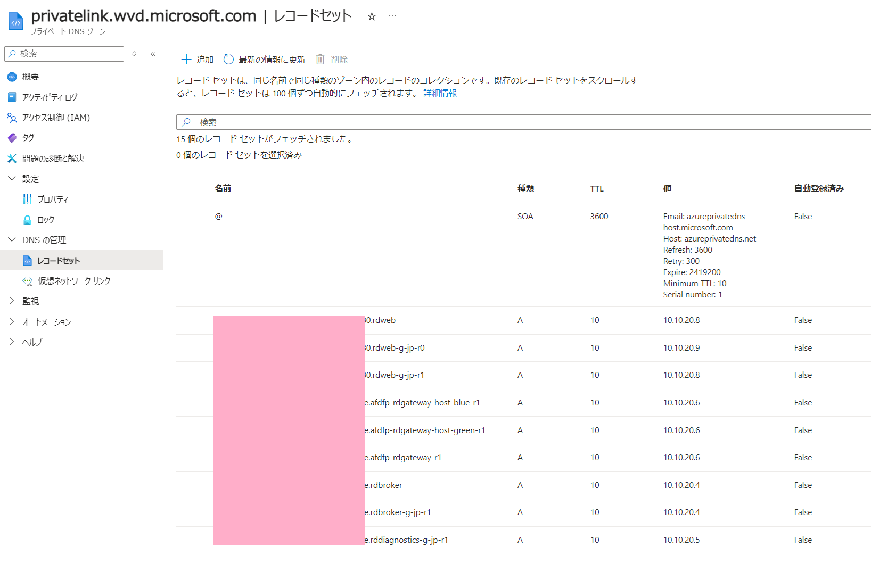871x564 pixels.
Task: Click the rdbroker-g-jp-r1 record name
Action: click(398, 512)
